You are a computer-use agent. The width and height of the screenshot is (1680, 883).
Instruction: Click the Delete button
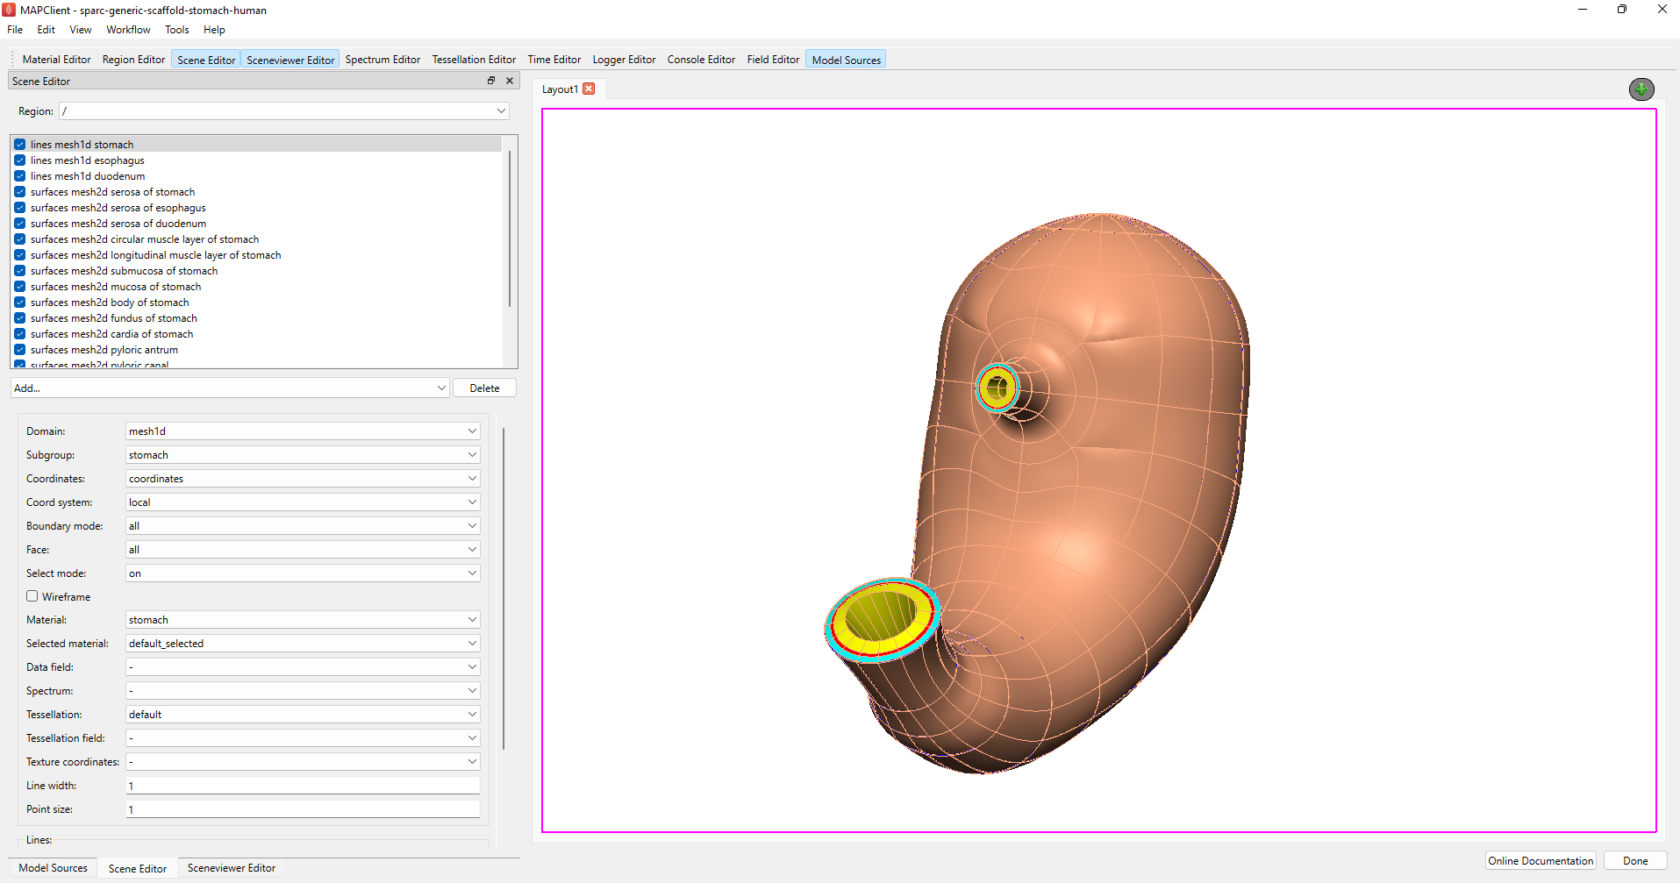[x=484, y=388]
